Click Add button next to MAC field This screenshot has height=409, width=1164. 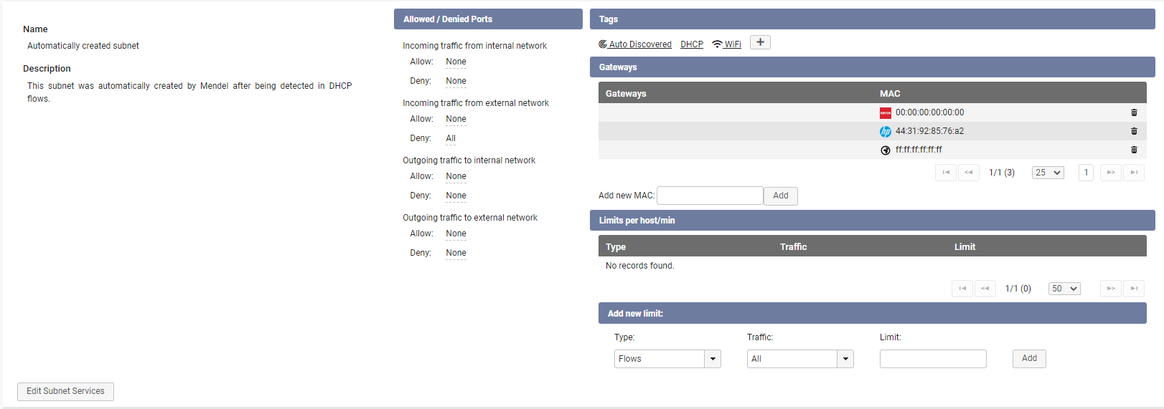(x=781, y=196)
